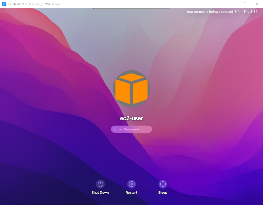
Task: Click the 'Restart' text label
Action: [x=131, y=193]
